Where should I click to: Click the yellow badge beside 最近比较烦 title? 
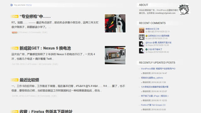point(15,80)
